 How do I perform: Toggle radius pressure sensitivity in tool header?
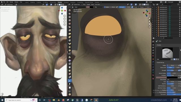click(117, 7)
